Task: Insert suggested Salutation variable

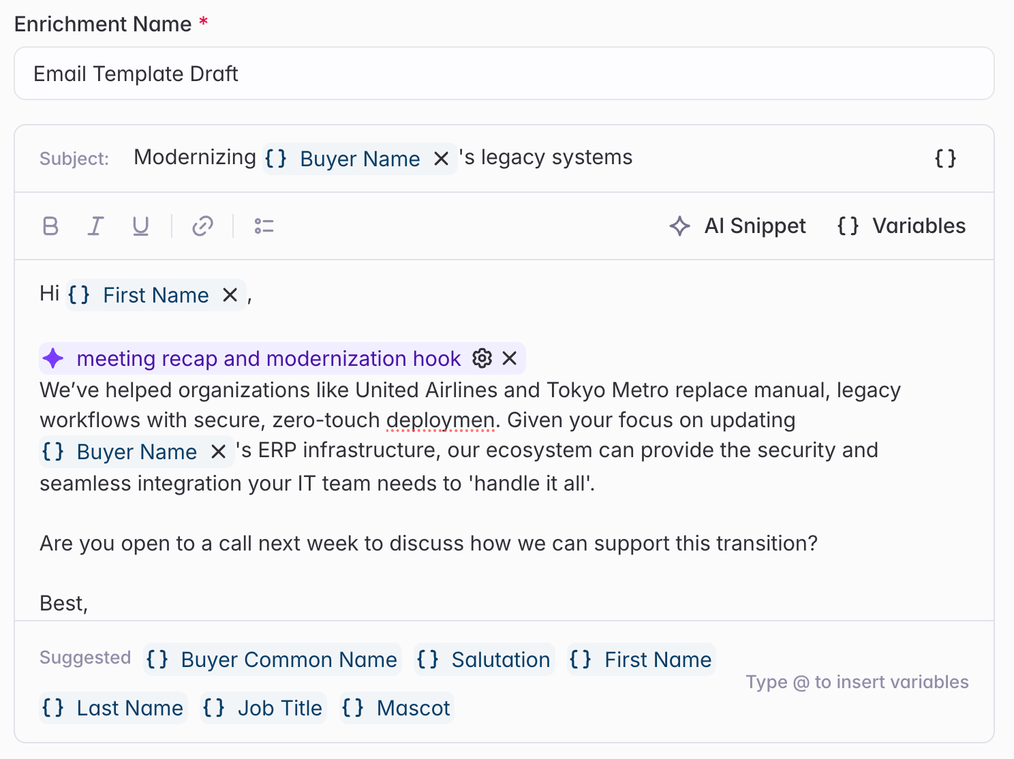Action: pos(484,660)
